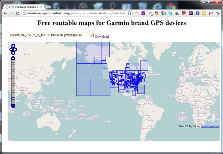
Task: Pan the map up with arrow control
Action: coord(13,46)
